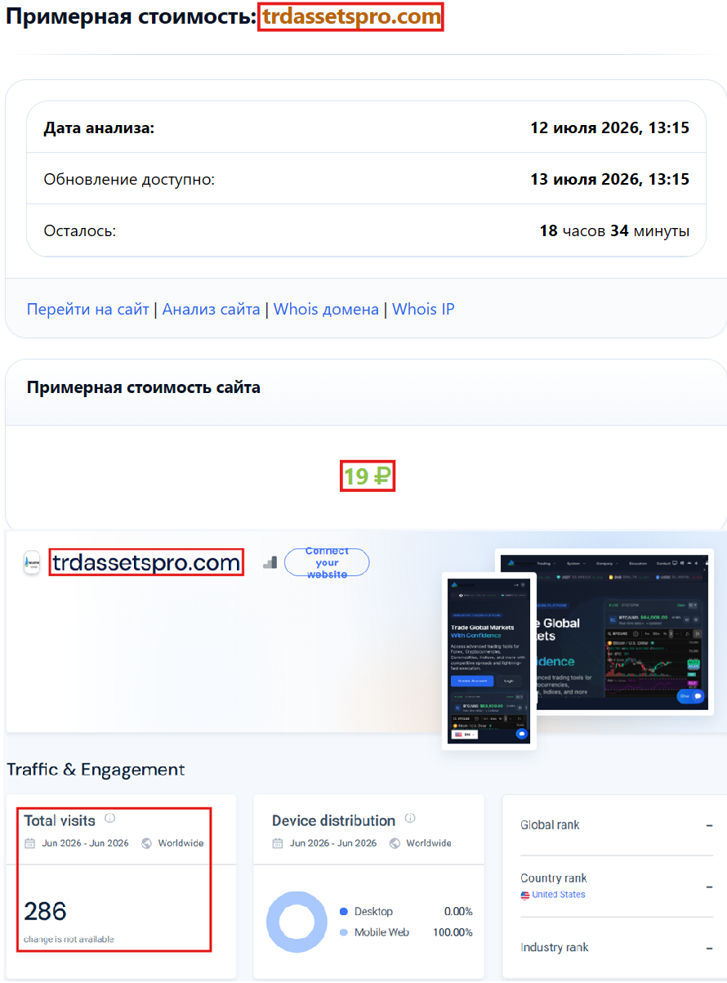727x983 pixels.
Task: Click the Mobile Web legend dot
Action: click(344, 932)
